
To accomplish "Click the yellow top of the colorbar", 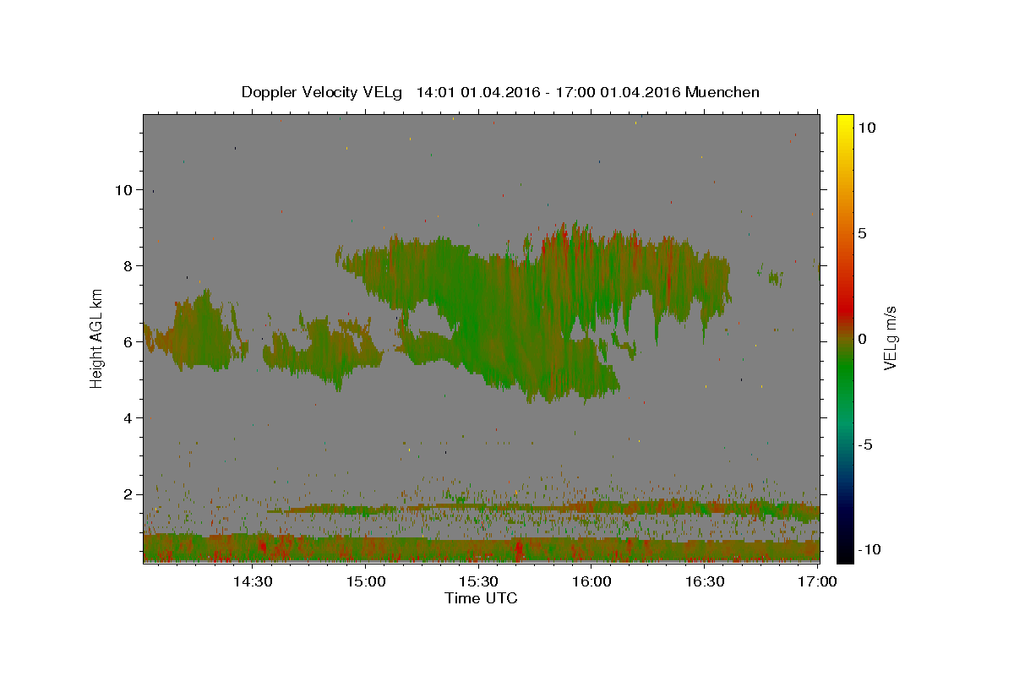I will click(x=845, y=123).
